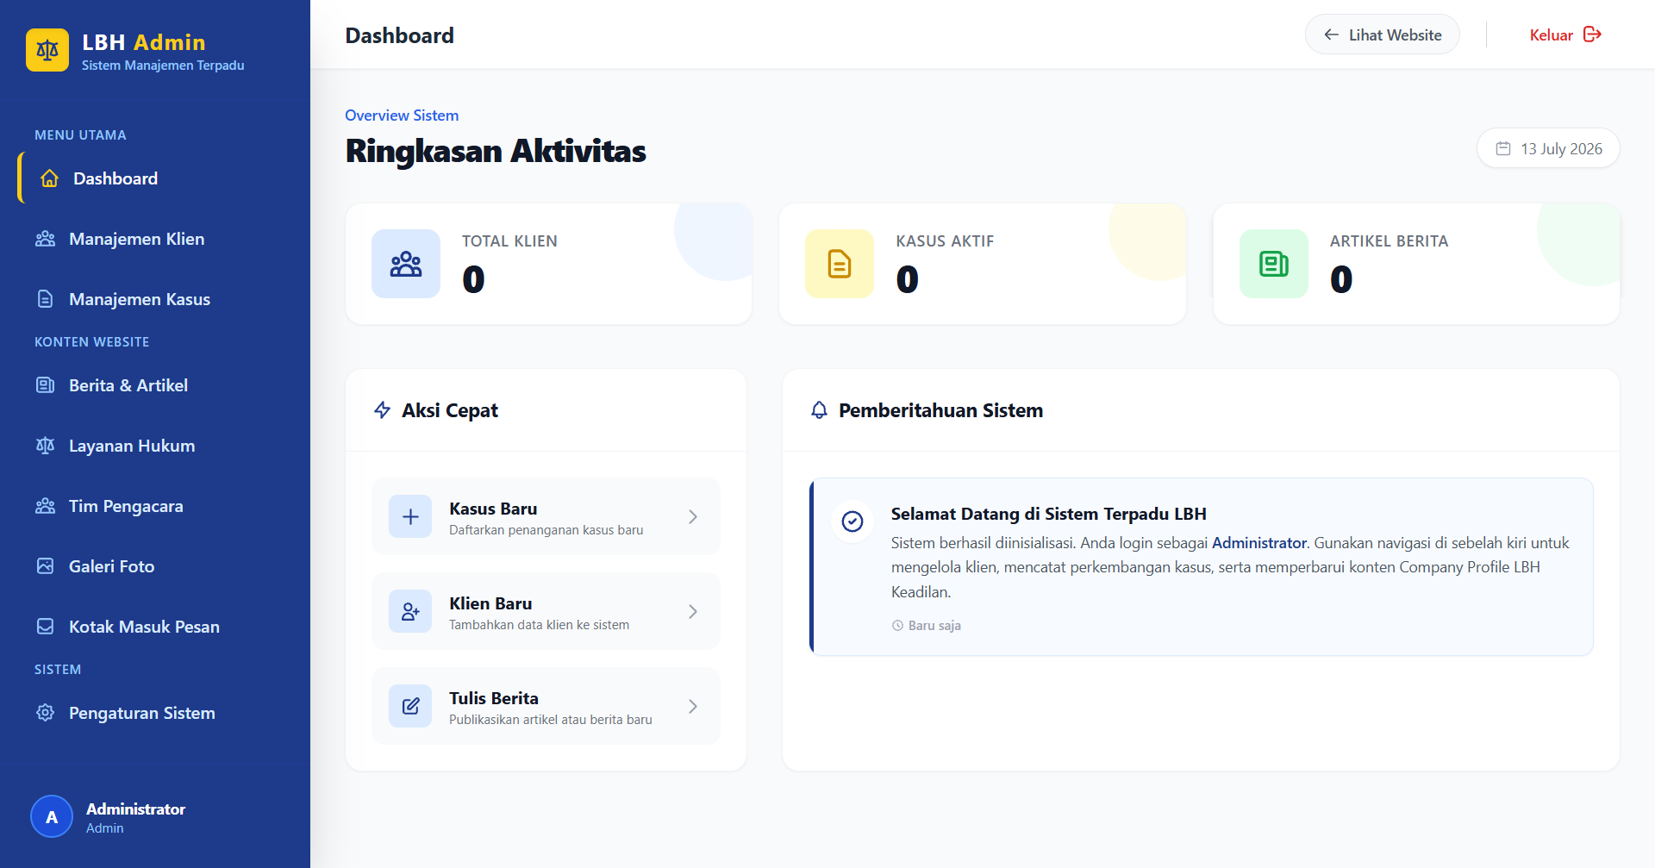Image resolution: width=1655 pixels, height=868 pixels.
Task: Open the Kasus Baru chevron arrow
Action: point(693,516)
